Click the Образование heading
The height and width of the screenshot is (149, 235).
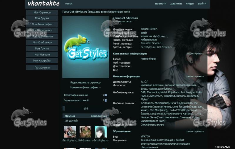coord(122,131)
